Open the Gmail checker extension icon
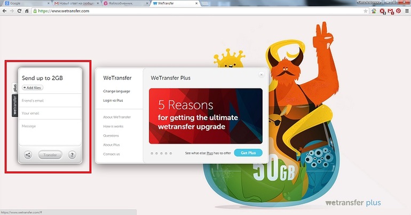 coord(391,11)
